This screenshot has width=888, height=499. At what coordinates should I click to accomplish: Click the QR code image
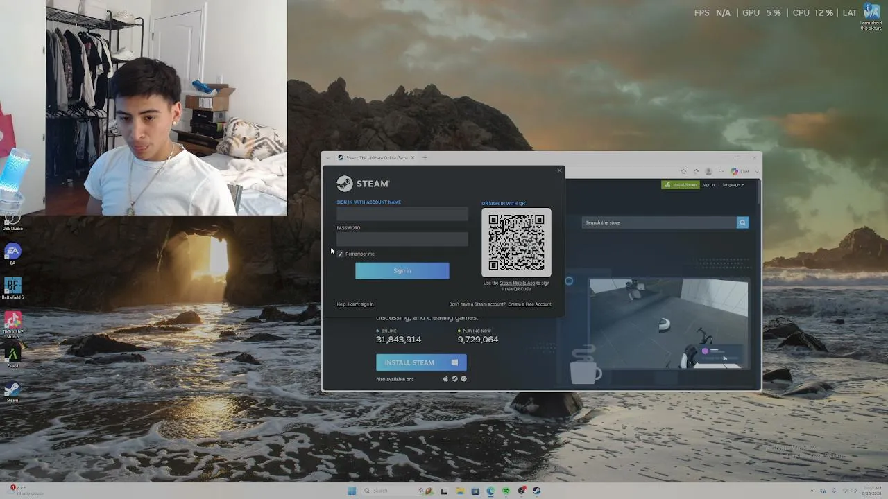(x=517, y=243)
